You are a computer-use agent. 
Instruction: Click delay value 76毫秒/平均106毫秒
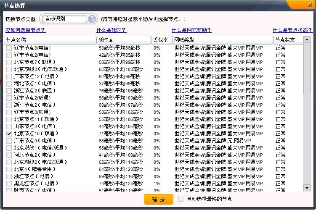click(121, 91)
